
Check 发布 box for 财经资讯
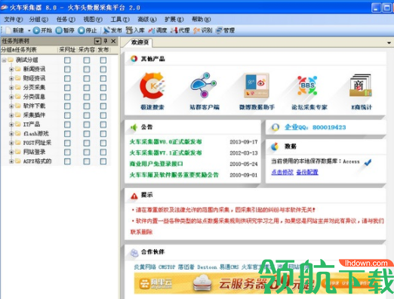103,79
